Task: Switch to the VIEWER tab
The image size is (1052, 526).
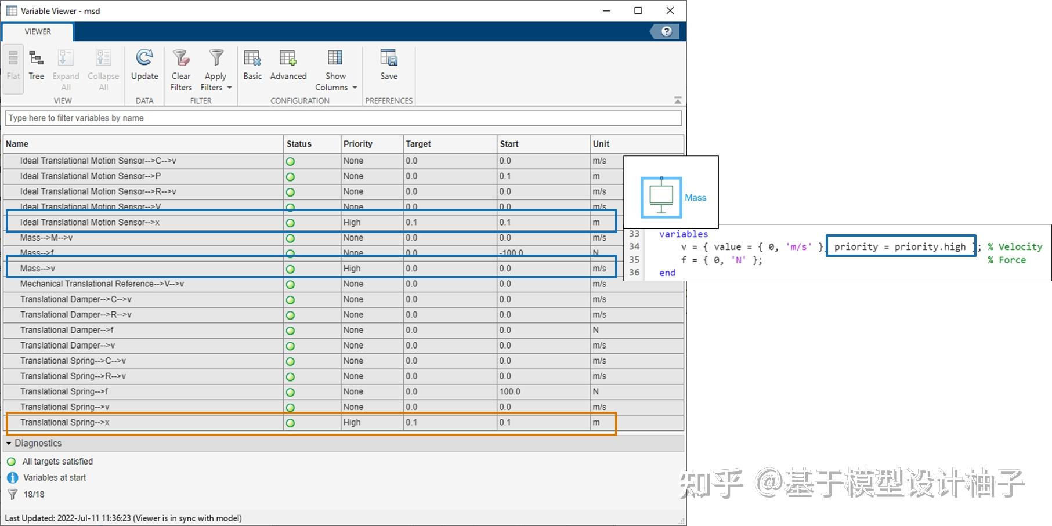Action: pos(37,32)
